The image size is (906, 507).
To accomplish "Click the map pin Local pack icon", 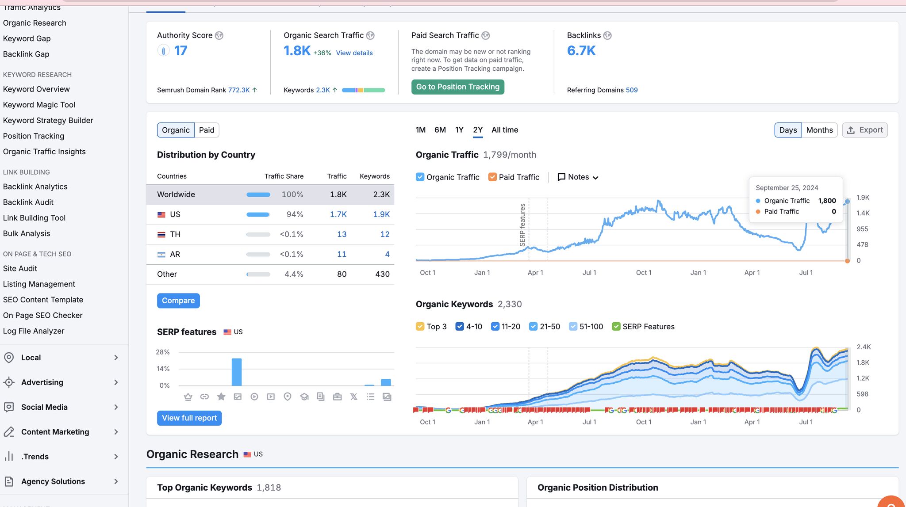I will (x=288, y=397).
